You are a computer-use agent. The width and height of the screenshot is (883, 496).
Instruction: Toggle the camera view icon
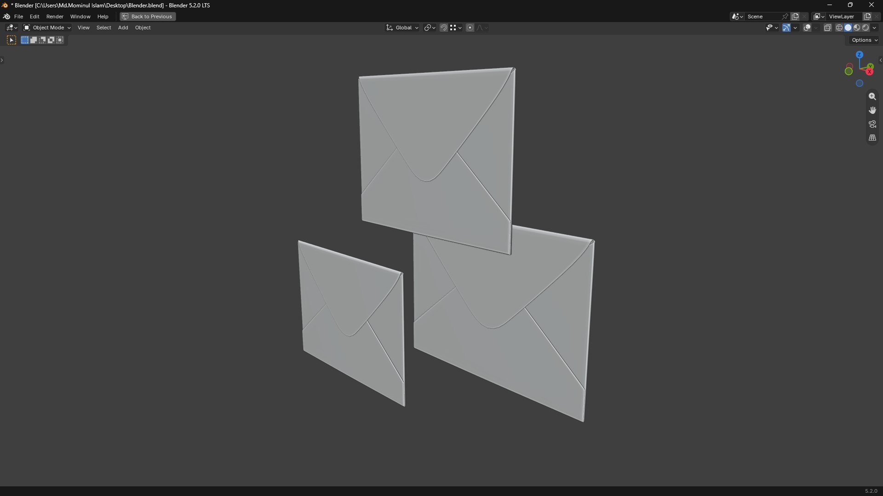click(872, 124)
